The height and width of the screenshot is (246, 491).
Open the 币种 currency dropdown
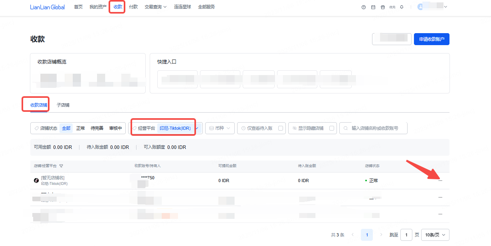(220, 128)
